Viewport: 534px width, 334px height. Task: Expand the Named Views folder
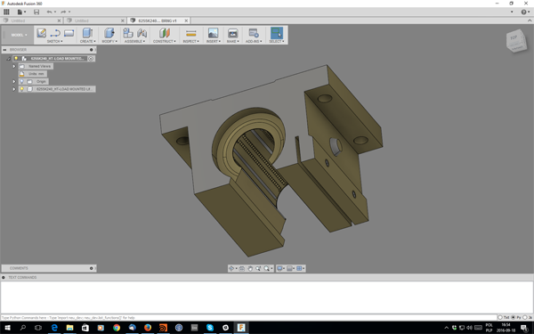tap(14, 66)
